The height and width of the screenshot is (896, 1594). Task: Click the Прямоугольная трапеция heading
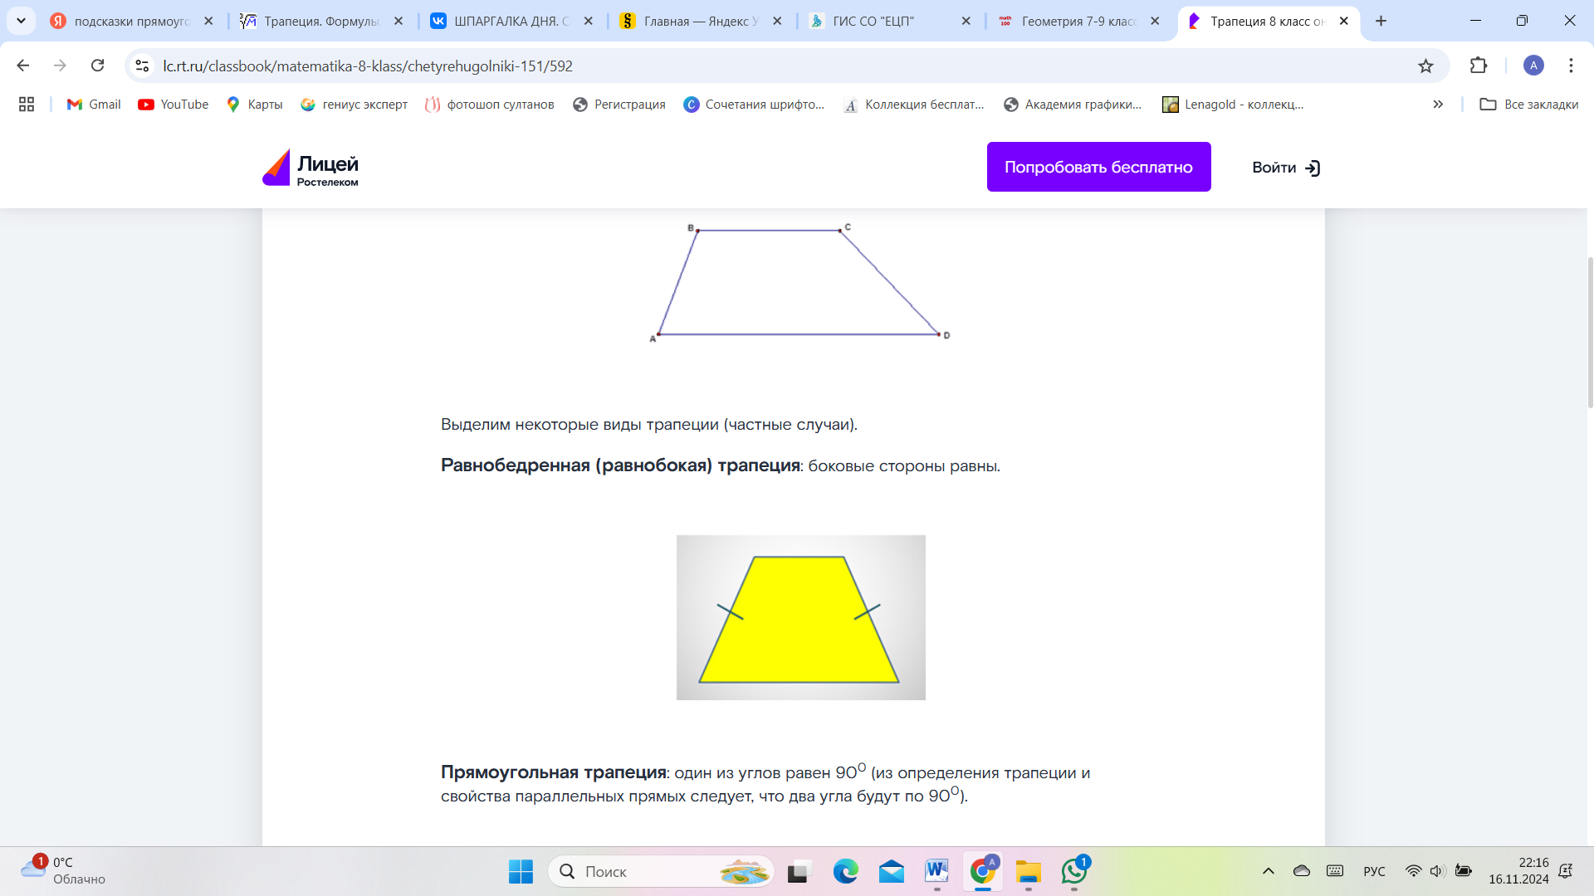tap(554, 772)
